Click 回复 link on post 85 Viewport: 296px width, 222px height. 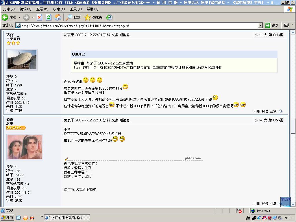pos(273,203)
